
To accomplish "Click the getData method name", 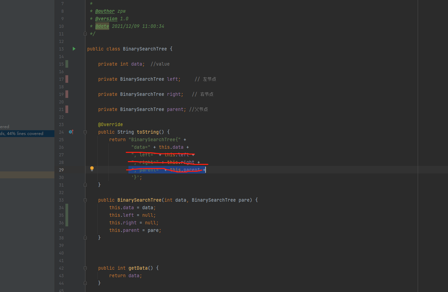I will 138,268.
